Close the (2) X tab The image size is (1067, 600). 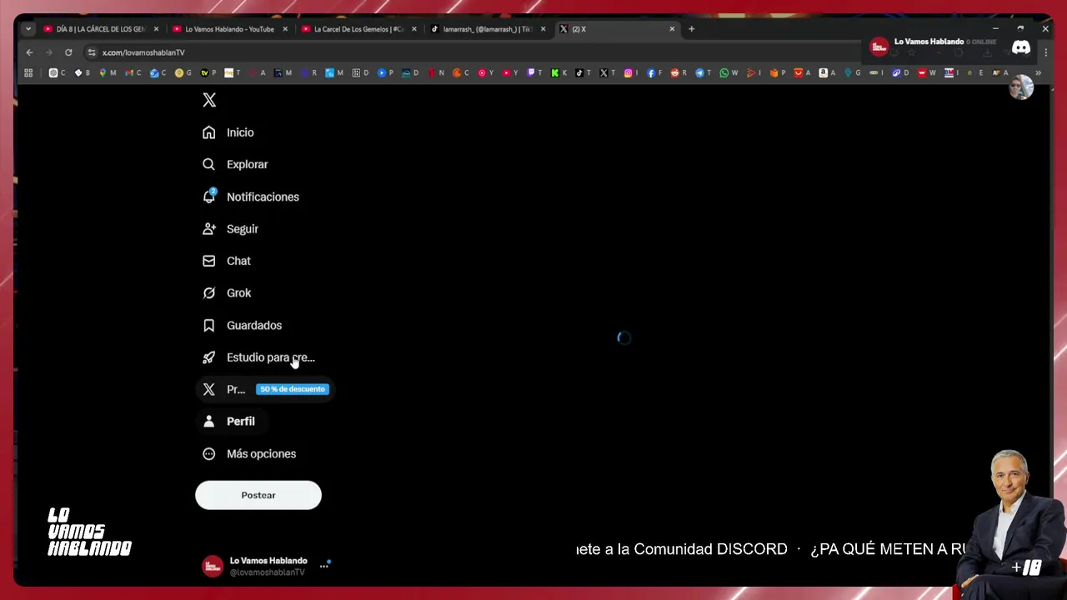pyautogui.click(x=672, y=29)
